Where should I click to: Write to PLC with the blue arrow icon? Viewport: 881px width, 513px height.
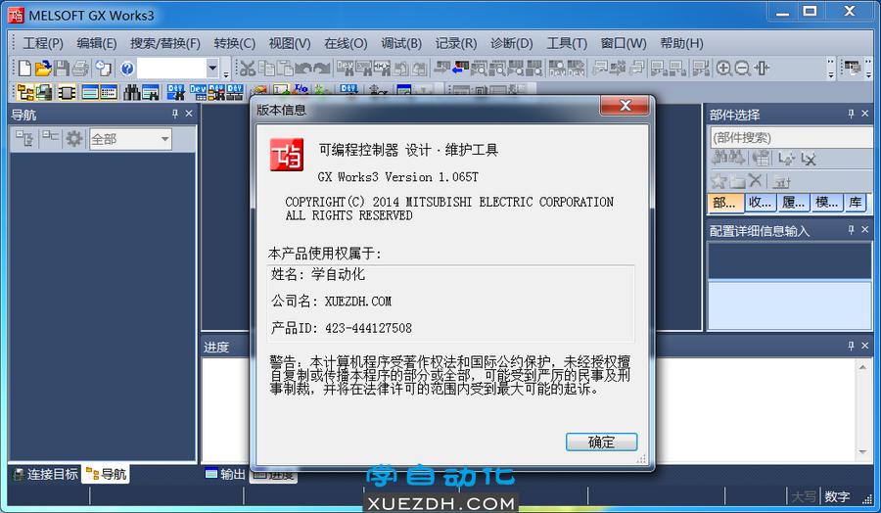pyautogui.click(x=460, y=69)
